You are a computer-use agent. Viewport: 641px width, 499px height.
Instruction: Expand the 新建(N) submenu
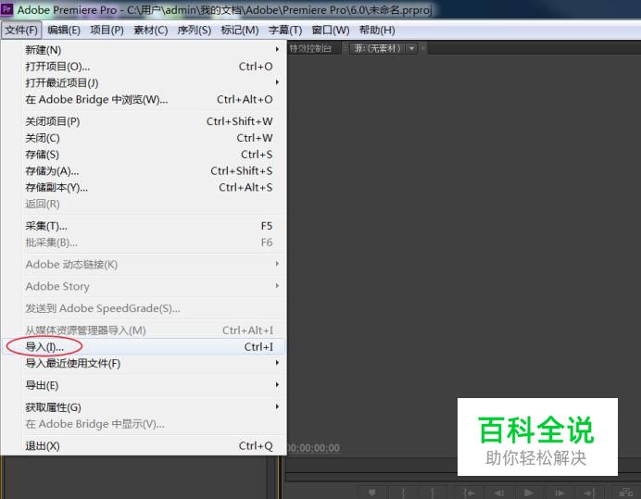[x=277, y=49]
